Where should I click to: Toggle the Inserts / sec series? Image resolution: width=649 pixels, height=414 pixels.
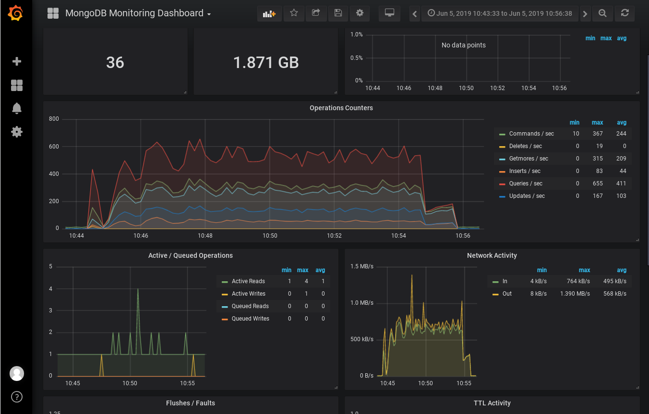525,171
